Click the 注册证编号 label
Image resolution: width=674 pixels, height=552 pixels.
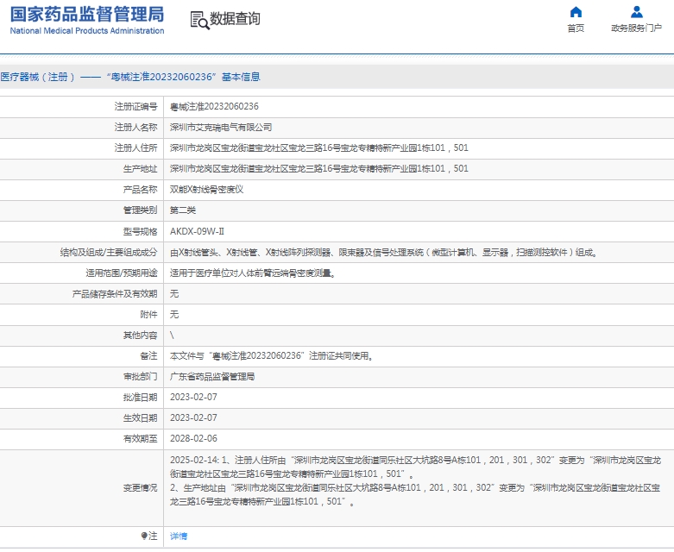pos(135,107)
